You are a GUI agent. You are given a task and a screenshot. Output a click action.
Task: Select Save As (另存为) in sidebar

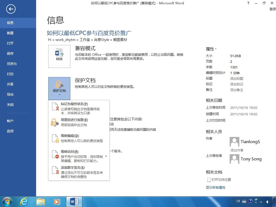click(18, 64)
